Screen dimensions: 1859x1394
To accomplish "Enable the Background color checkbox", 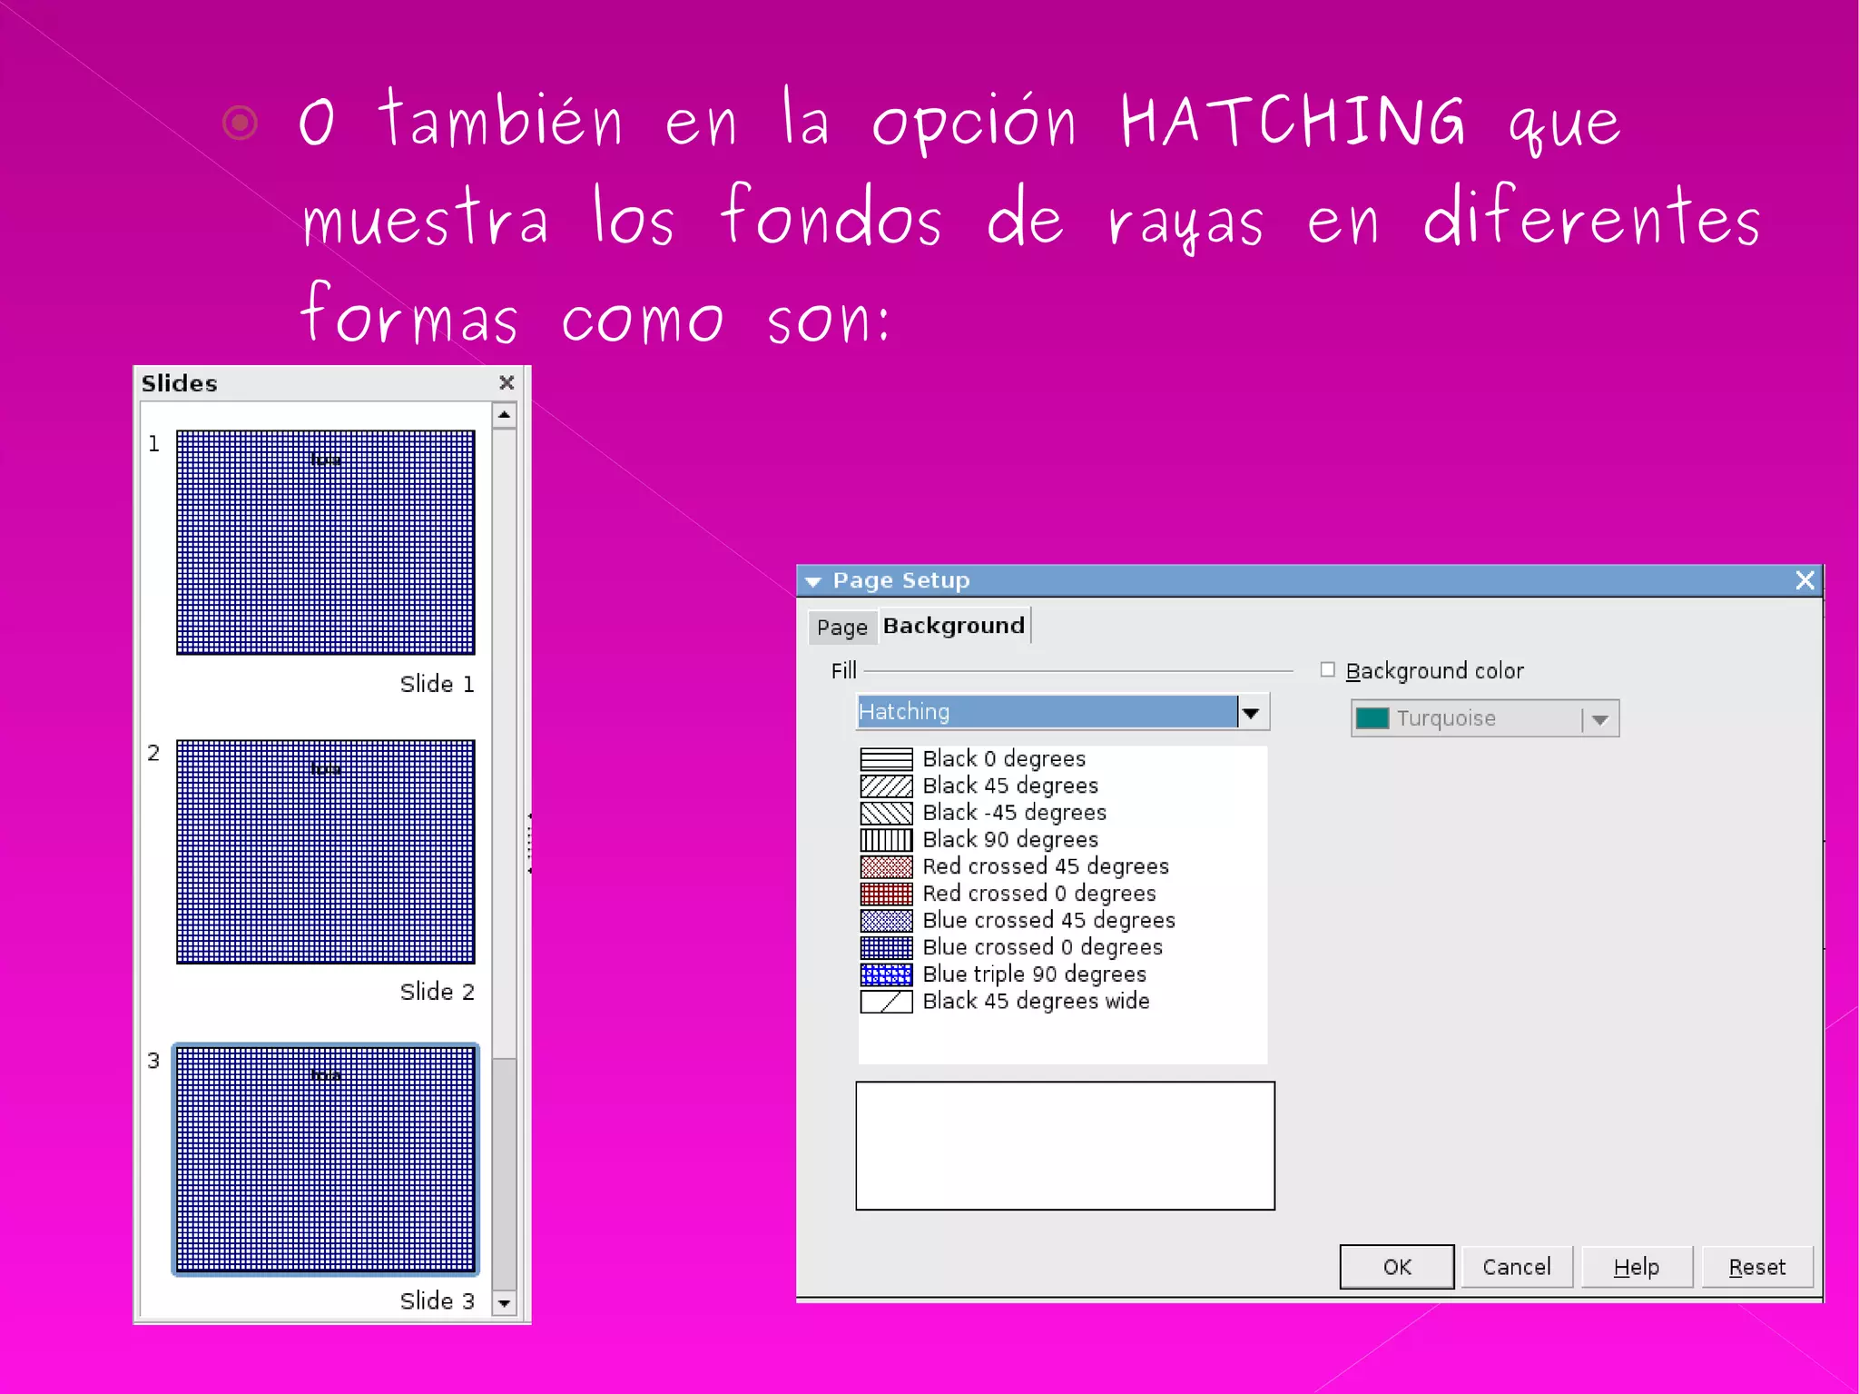I will tap(1327, 669).
